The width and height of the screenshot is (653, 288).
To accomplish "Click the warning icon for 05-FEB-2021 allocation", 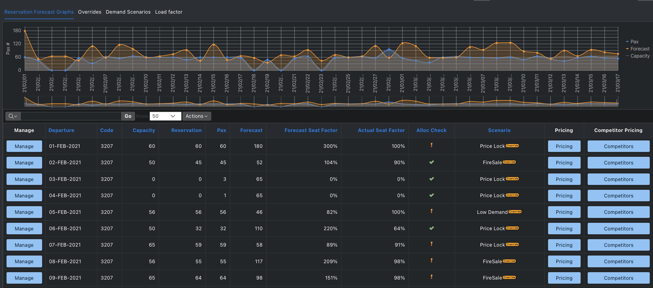I will point(431,211).
